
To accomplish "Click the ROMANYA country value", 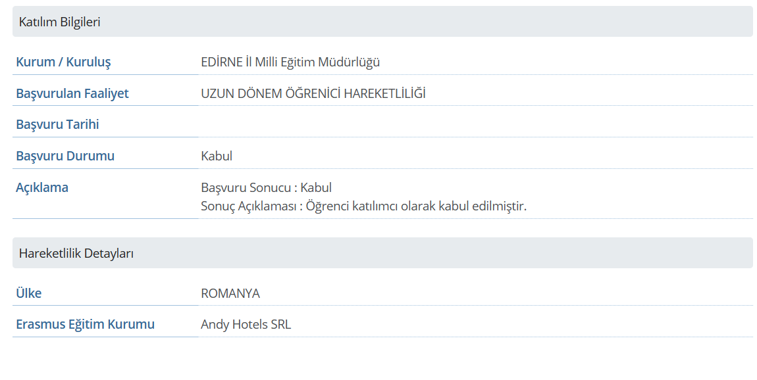I will point(230,293).
